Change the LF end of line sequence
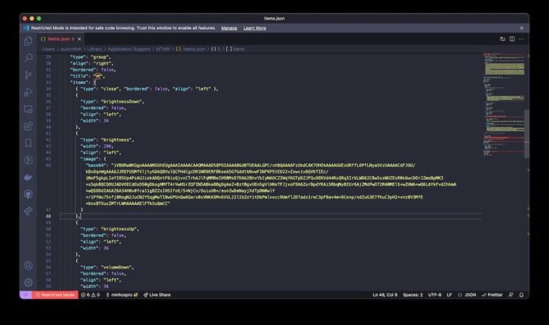This screenshot has width=549, height=325. 449,295
